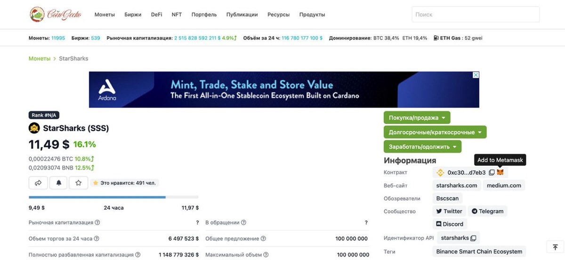Click the ETH Gas 52 gwei indicator
This screenshot has width=565, height=260.
pos(458,38)
